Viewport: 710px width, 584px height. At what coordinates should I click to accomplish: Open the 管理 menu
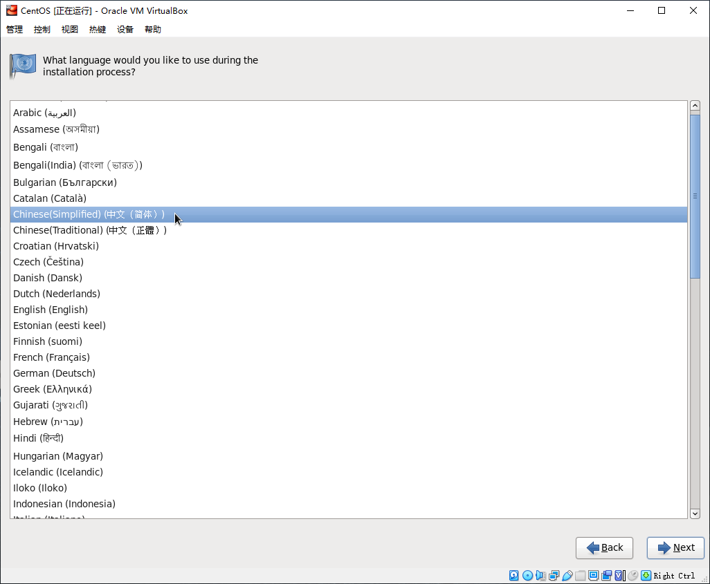[15, 30]
